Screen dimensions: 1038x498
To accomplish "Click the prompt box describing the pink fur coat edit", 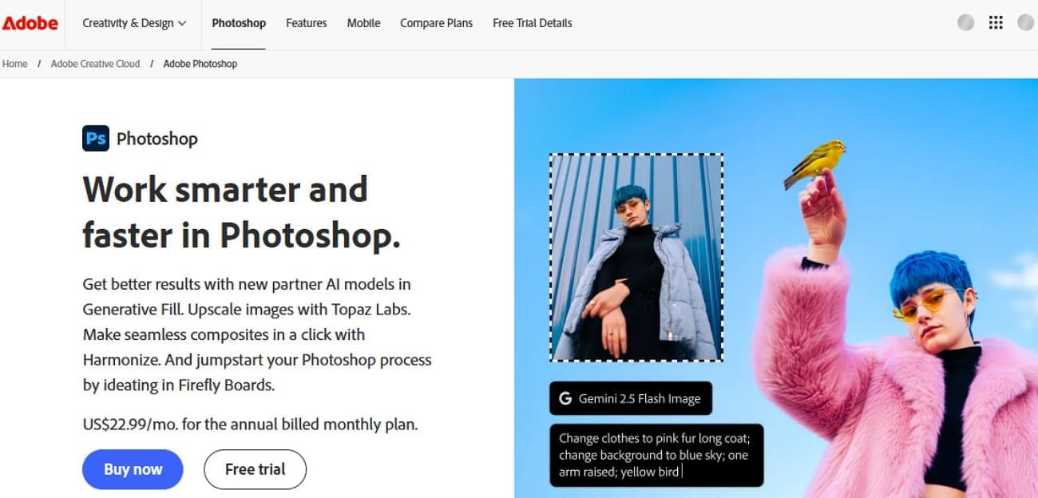I will click(656, 455).
